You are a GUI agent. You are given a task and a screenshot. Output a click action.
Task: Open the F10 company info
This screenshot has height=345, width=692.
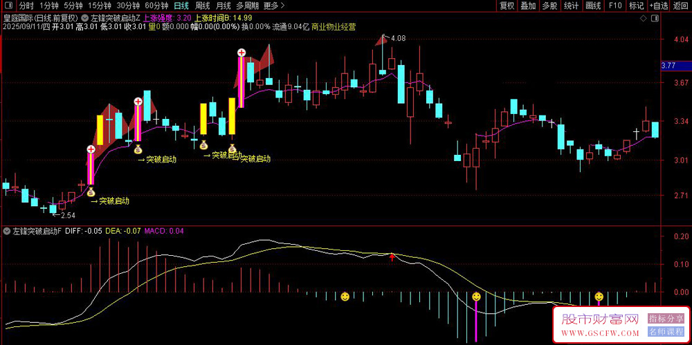point(614,6)
